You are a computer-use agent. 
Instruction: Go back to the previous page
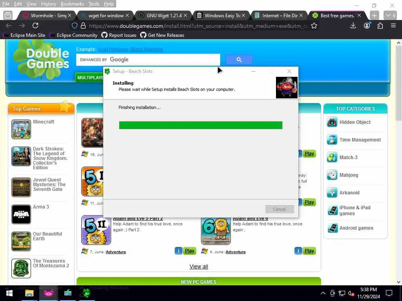(x=9, y=25)
